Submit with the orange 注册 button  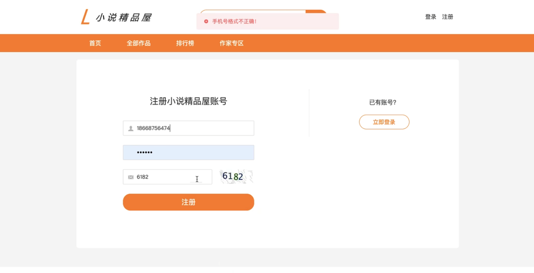188,202
